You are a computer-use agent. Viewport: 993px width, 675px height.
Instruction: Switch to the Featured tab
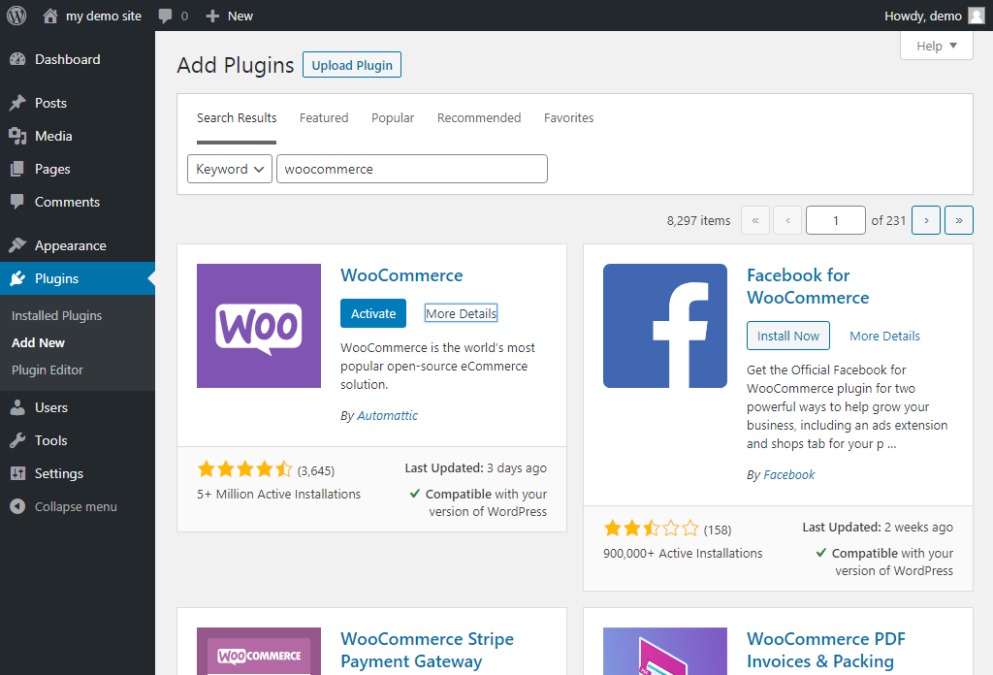pos(323,117)
